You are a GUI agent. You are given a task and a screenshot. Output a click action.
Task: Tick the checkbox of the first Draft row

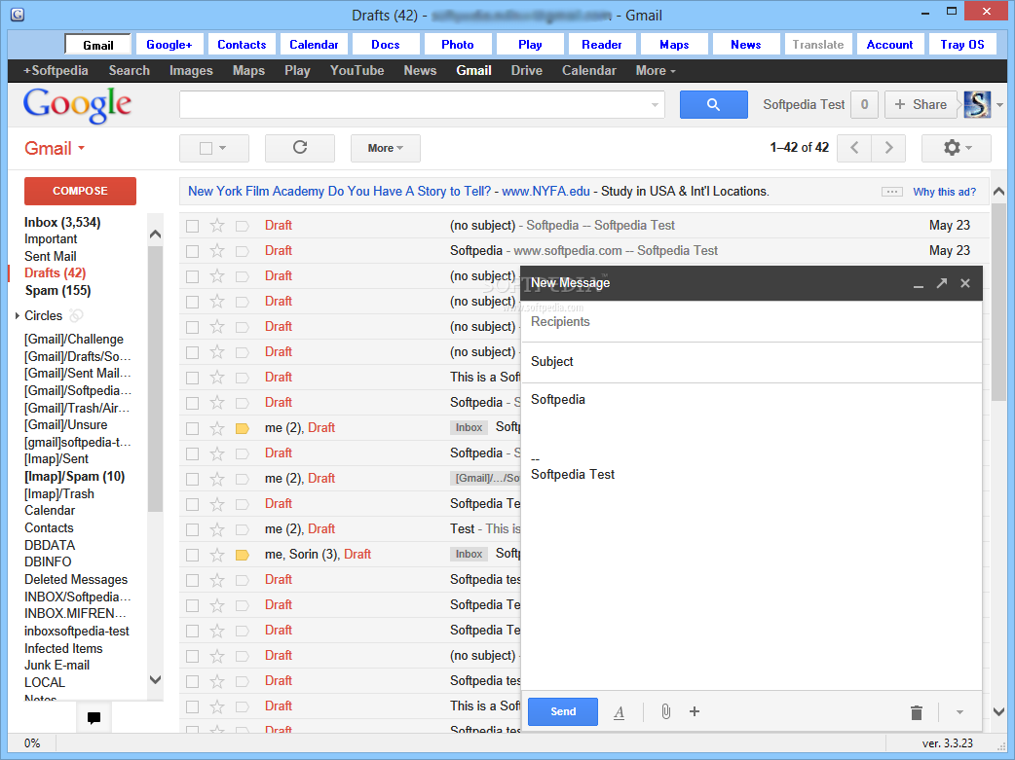point(192,226)
